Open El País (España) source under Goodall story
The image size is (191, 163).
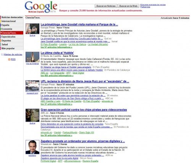[49, 44]
